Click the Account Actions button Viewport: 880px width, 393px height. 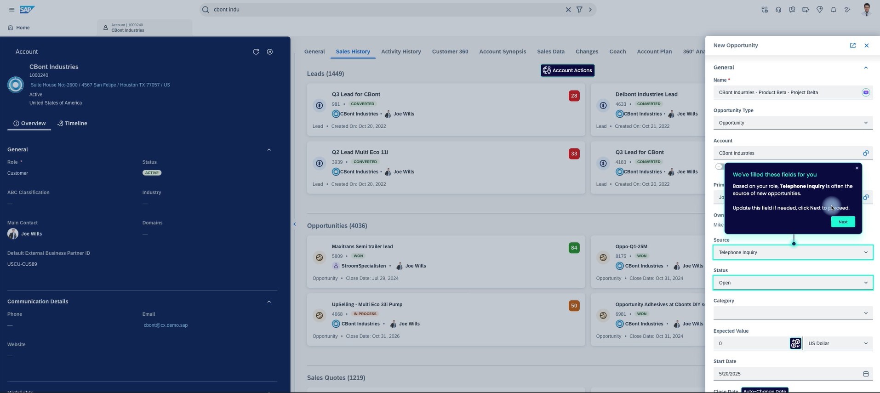[567, 70]
